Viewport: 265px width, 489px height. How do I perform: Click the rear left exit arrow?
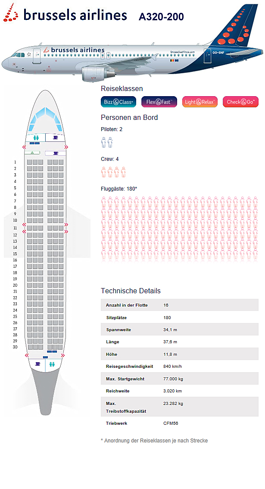pos(27,355)
